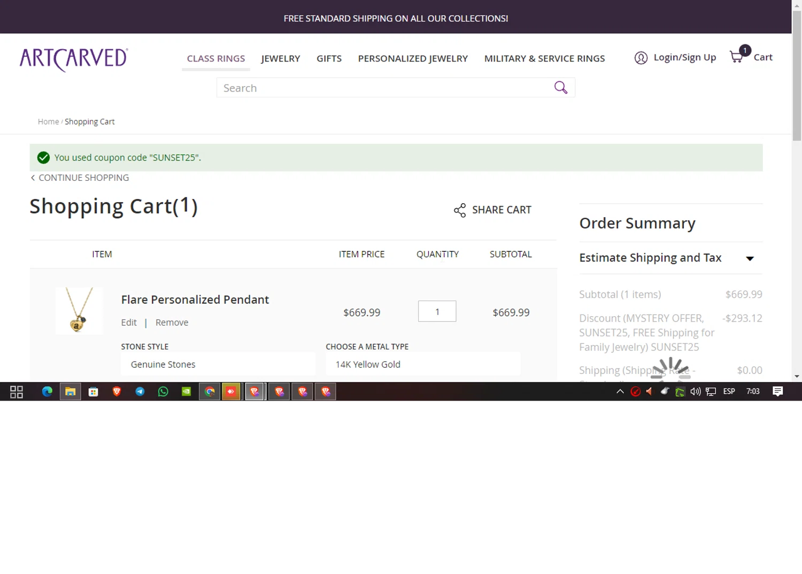This screenshot has height=574, width=802.
Task: Open the Stone Style Genuine Stones selector
Action: click(218, 364)
